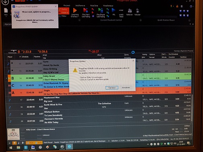Open the Playback ribbon tab

pos(67,6)
